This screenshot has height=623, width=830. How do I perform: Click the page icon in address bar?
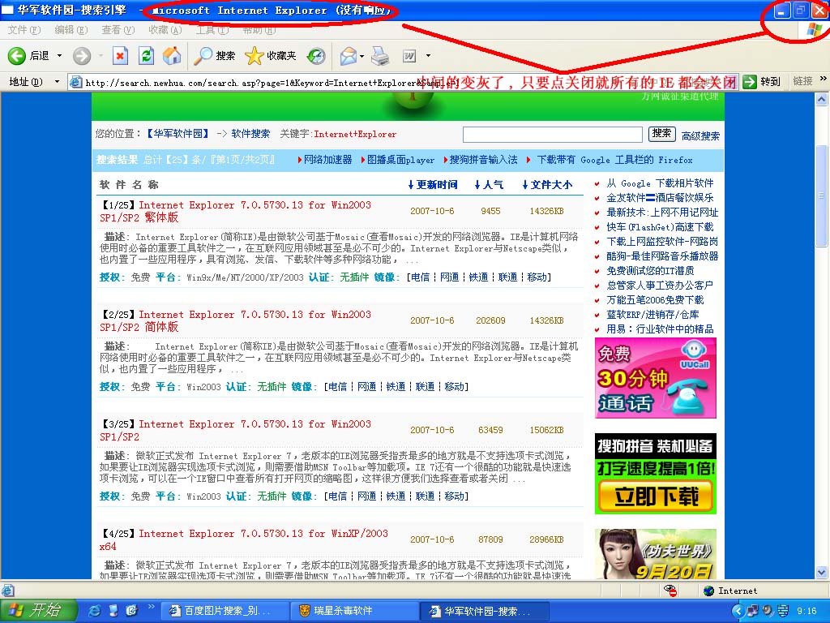click(x=77, y=82)
